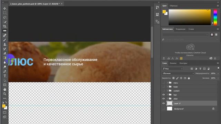This screenshot has width=221, height=124.
Task: Select the Quick Selection brush tool
Action: (4, 22)
